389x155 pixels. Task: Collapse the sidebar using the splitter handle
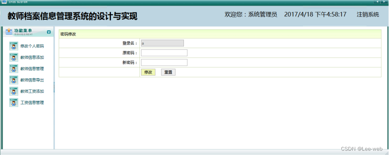tap(54, 87)
